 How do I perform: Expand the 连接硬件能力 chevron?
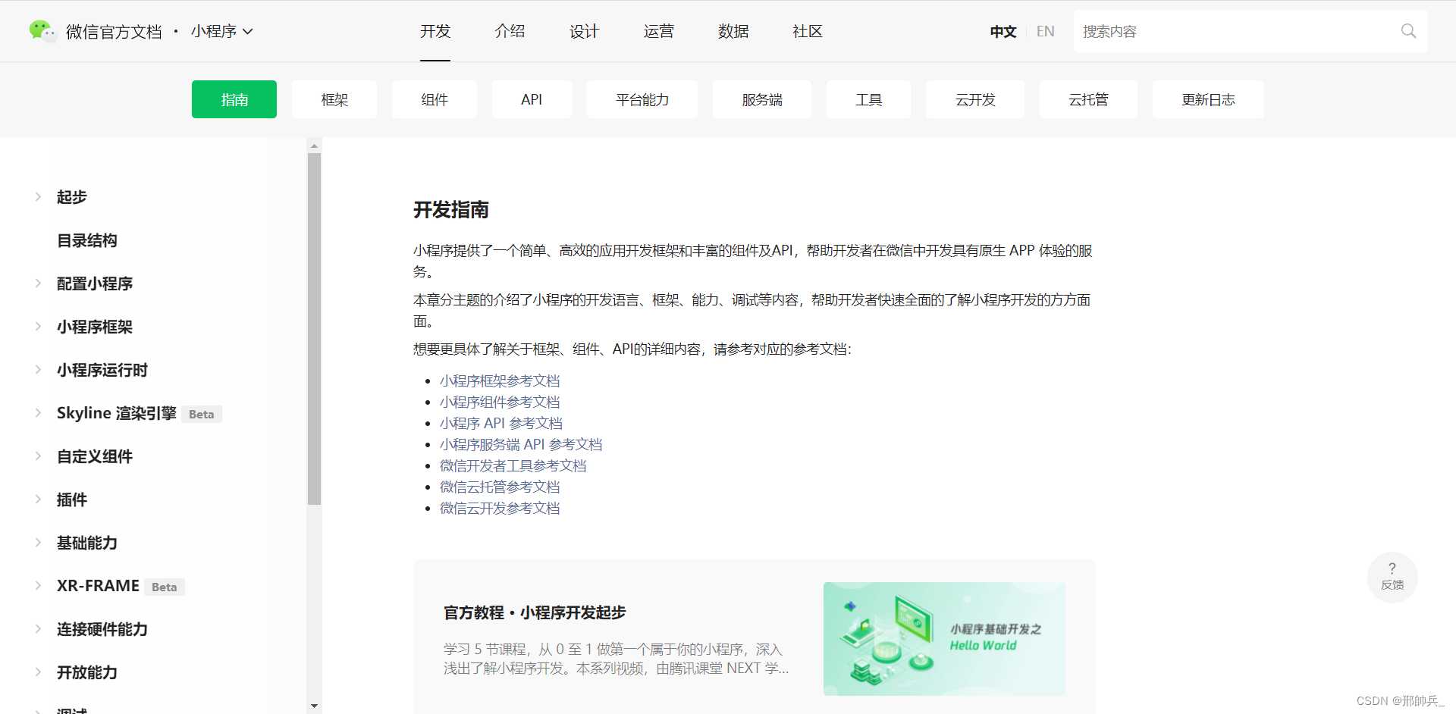point(38,629)
